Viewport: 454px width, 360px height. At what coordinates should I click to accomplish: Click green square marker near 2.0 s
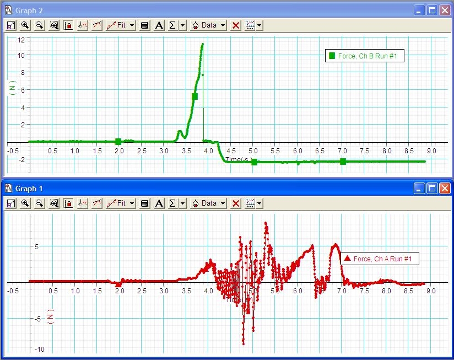pyautogui.click(x=118, y=142)
